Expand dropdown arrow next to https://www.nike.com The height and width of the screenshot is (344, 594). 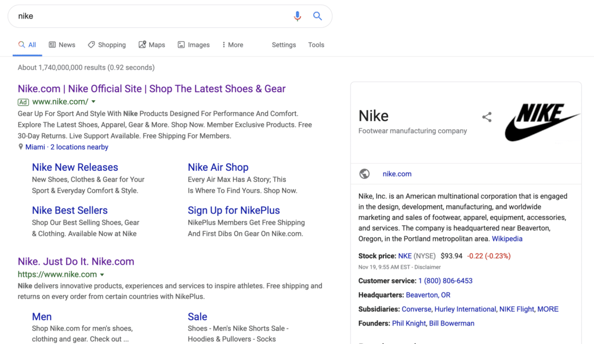click(x=102, y=275)
